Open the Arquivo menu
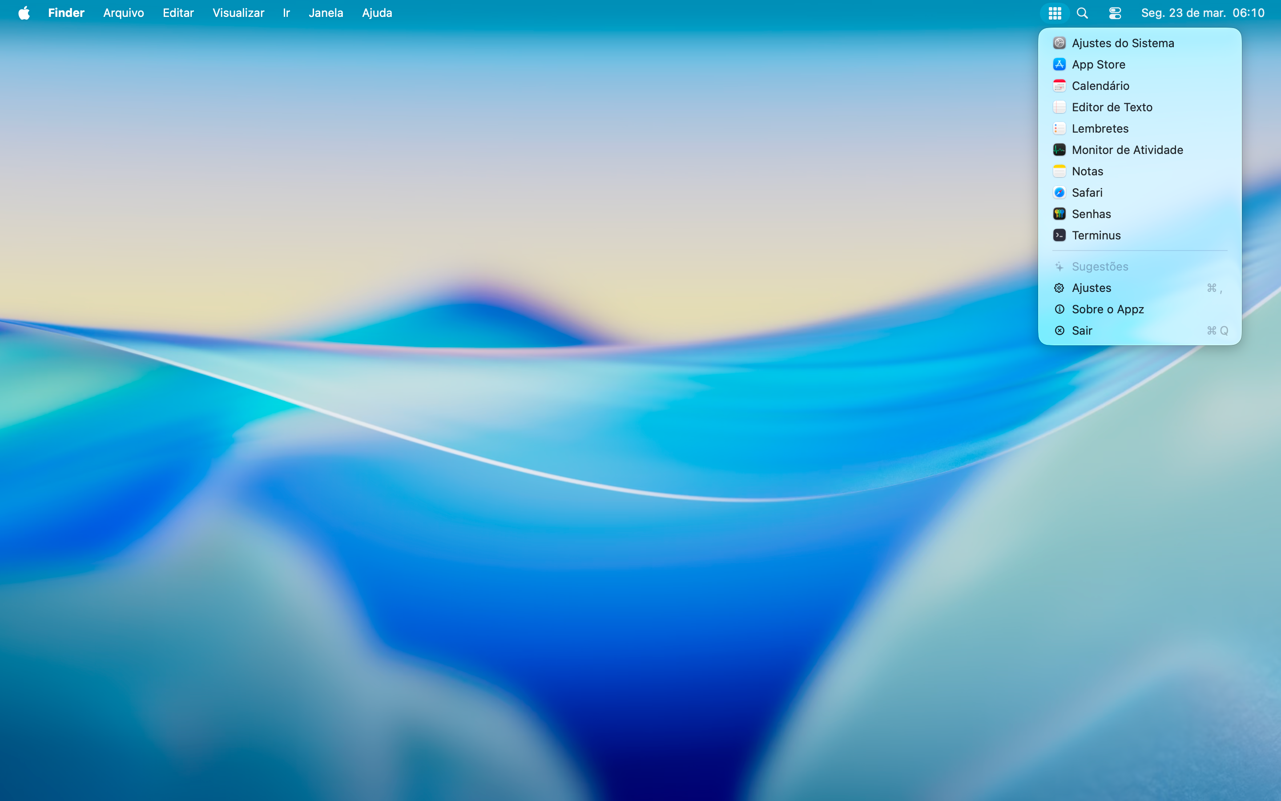This screenshot has height=801, width=1281. [x=123, y=13]
